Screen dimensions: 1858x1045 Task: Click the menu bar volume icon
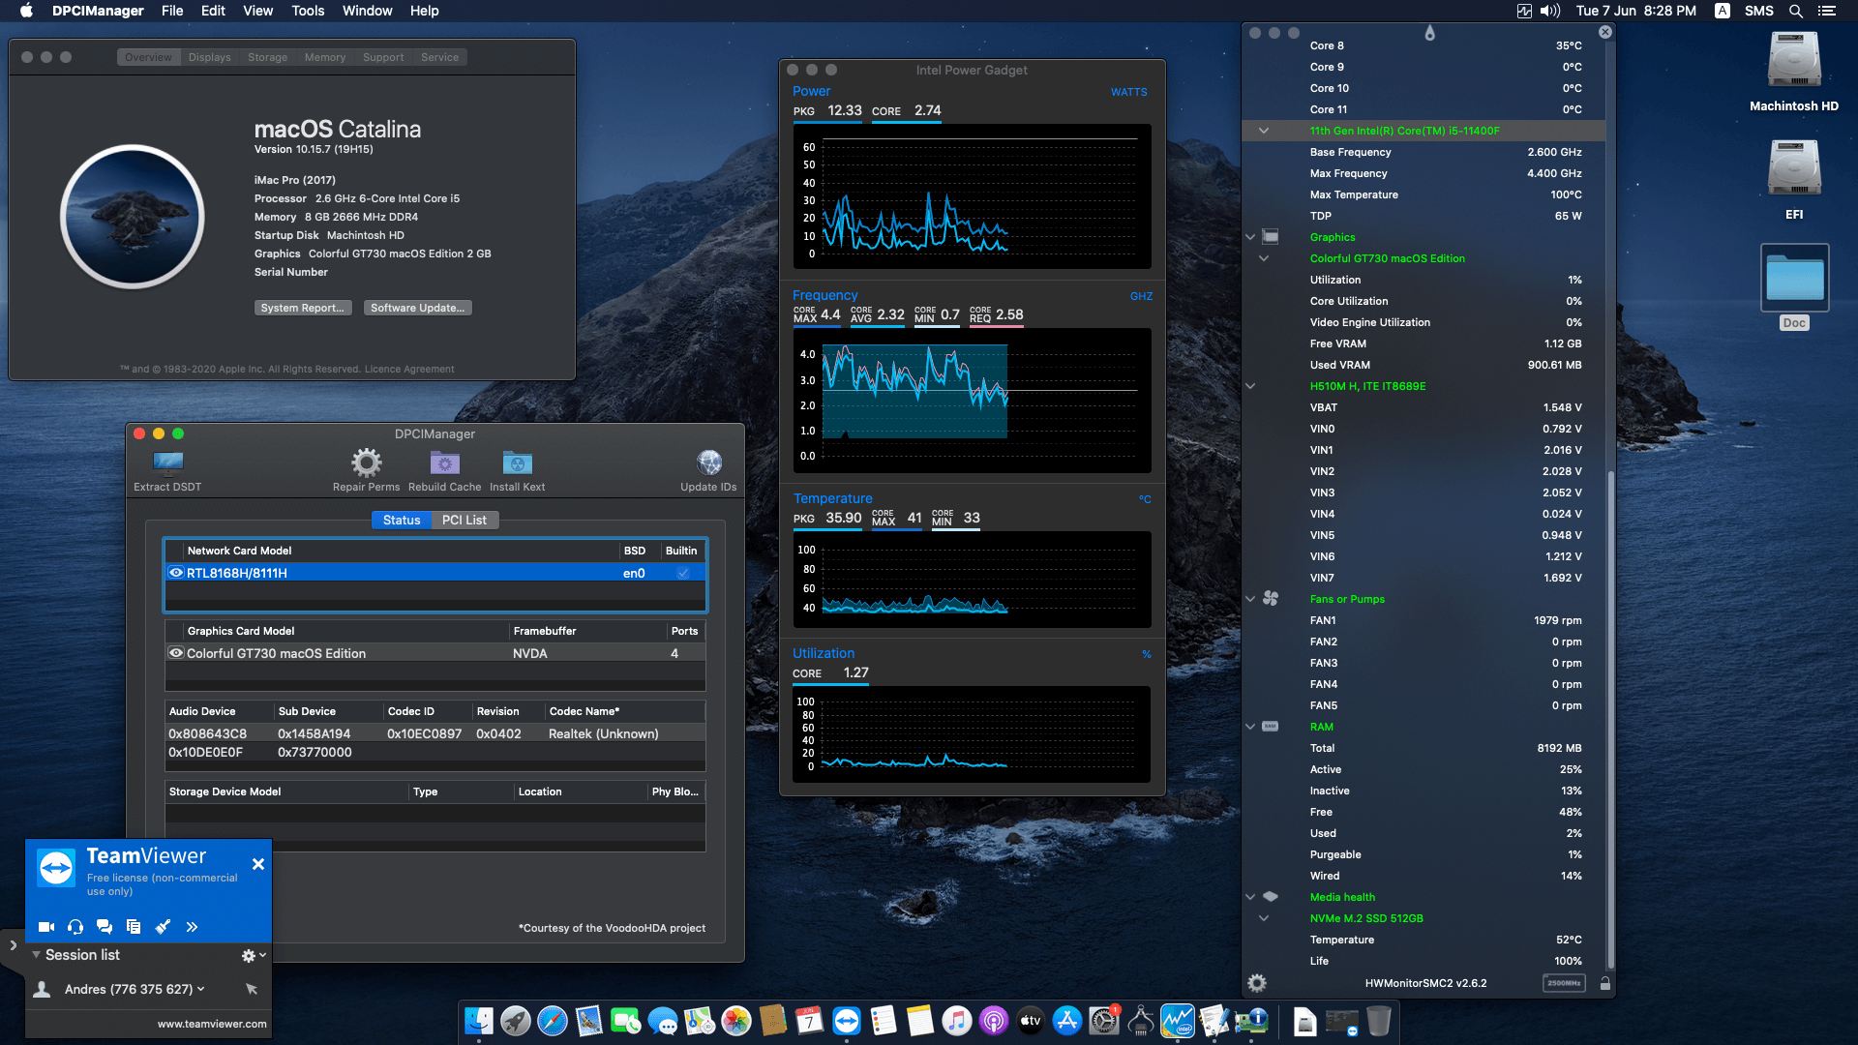[x=1550, y=11]
